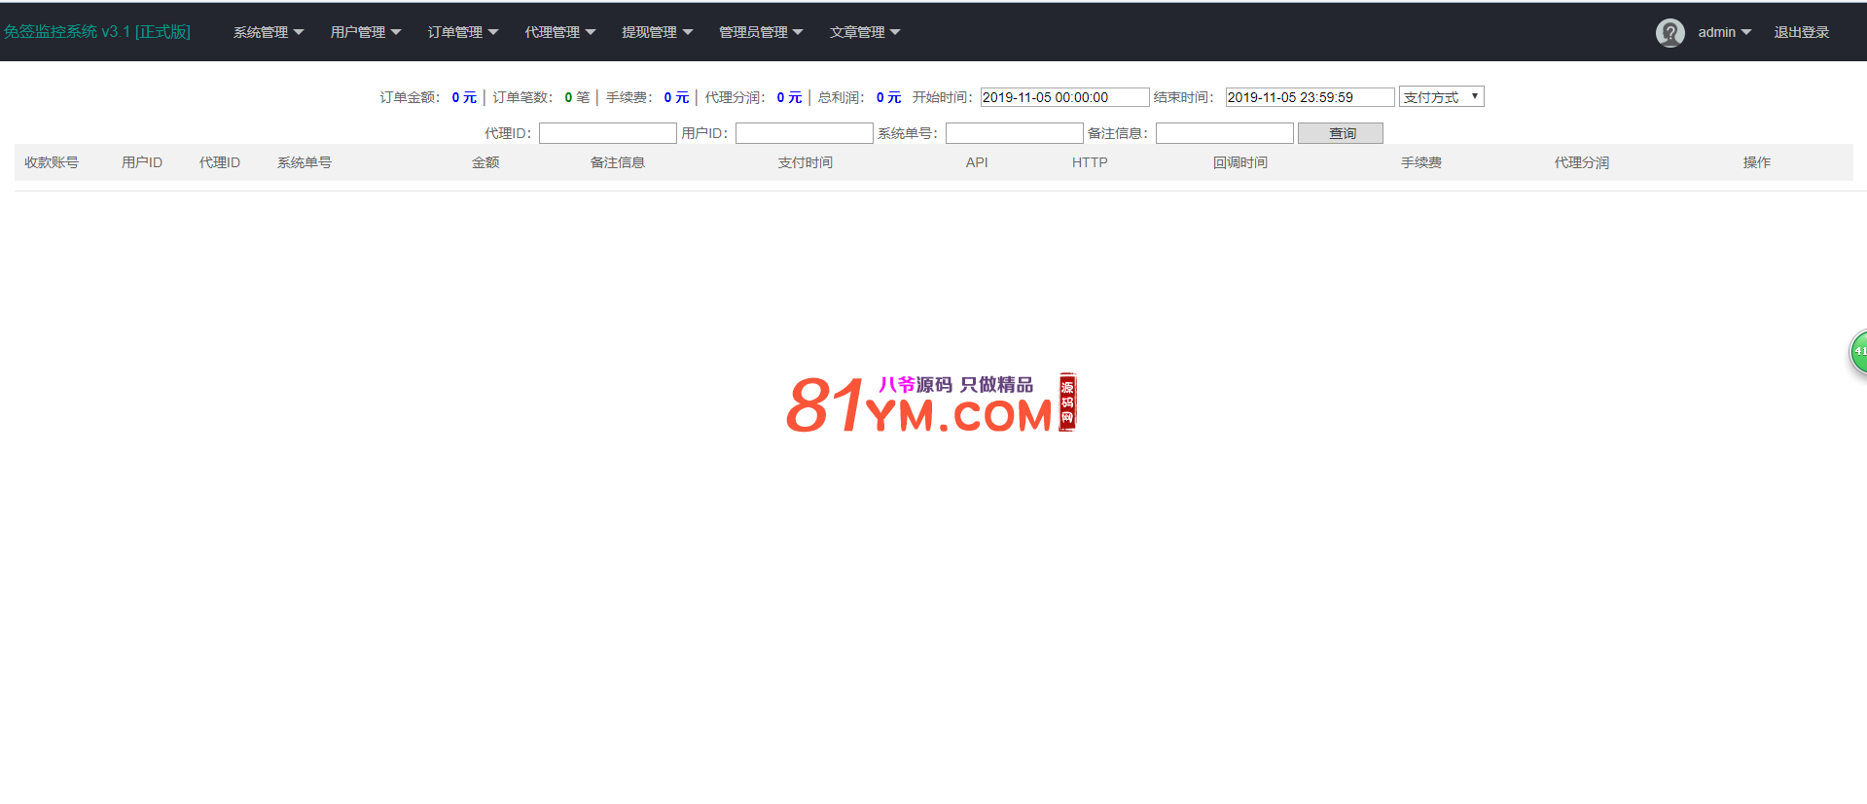Click the green floating badge icon
Image resolution: width=1867 pixels, height=804 pixels.
1857,352
